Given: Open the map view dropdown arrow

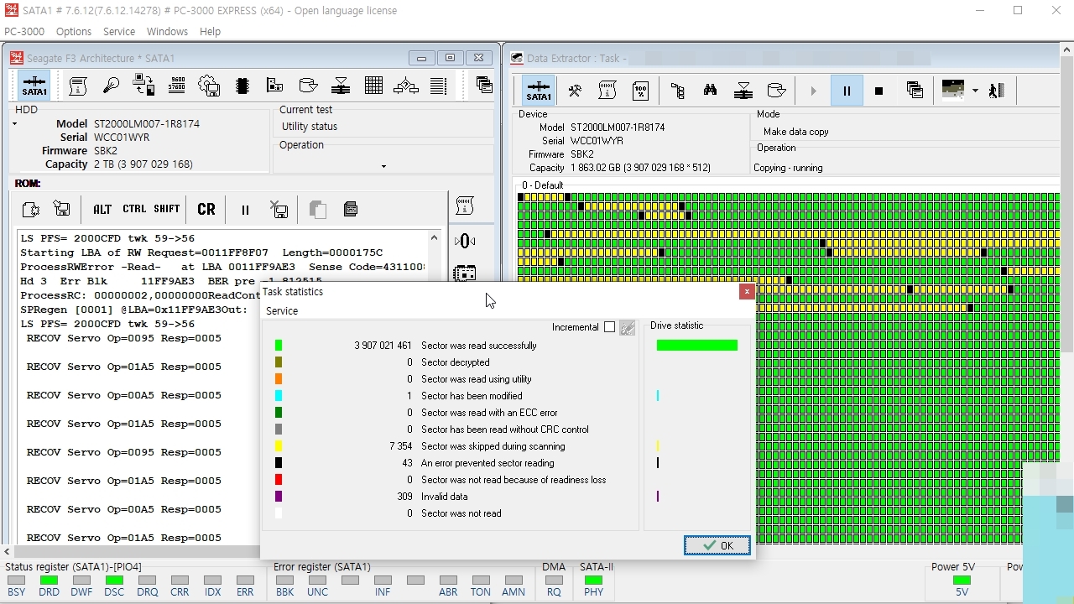Looking at the screenshot, I should (x=975, y=91).
